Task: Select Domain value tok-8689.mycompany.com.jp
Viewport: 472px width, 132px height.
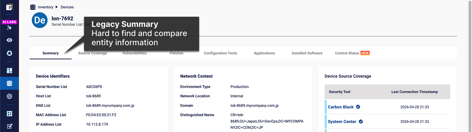Action: 255,105
